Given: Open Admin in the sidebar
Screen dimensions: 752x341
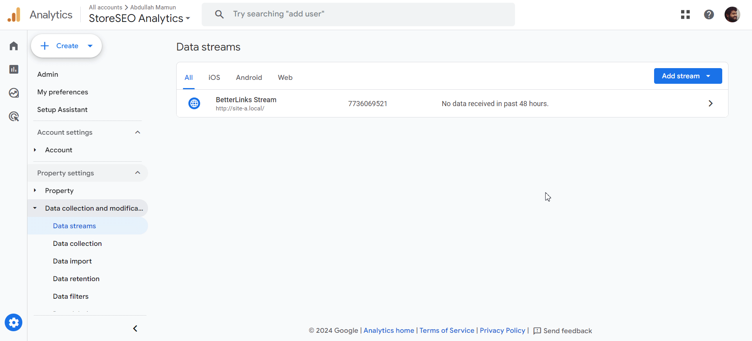Looking at the screenshot, I should click(x=48, y=74).
